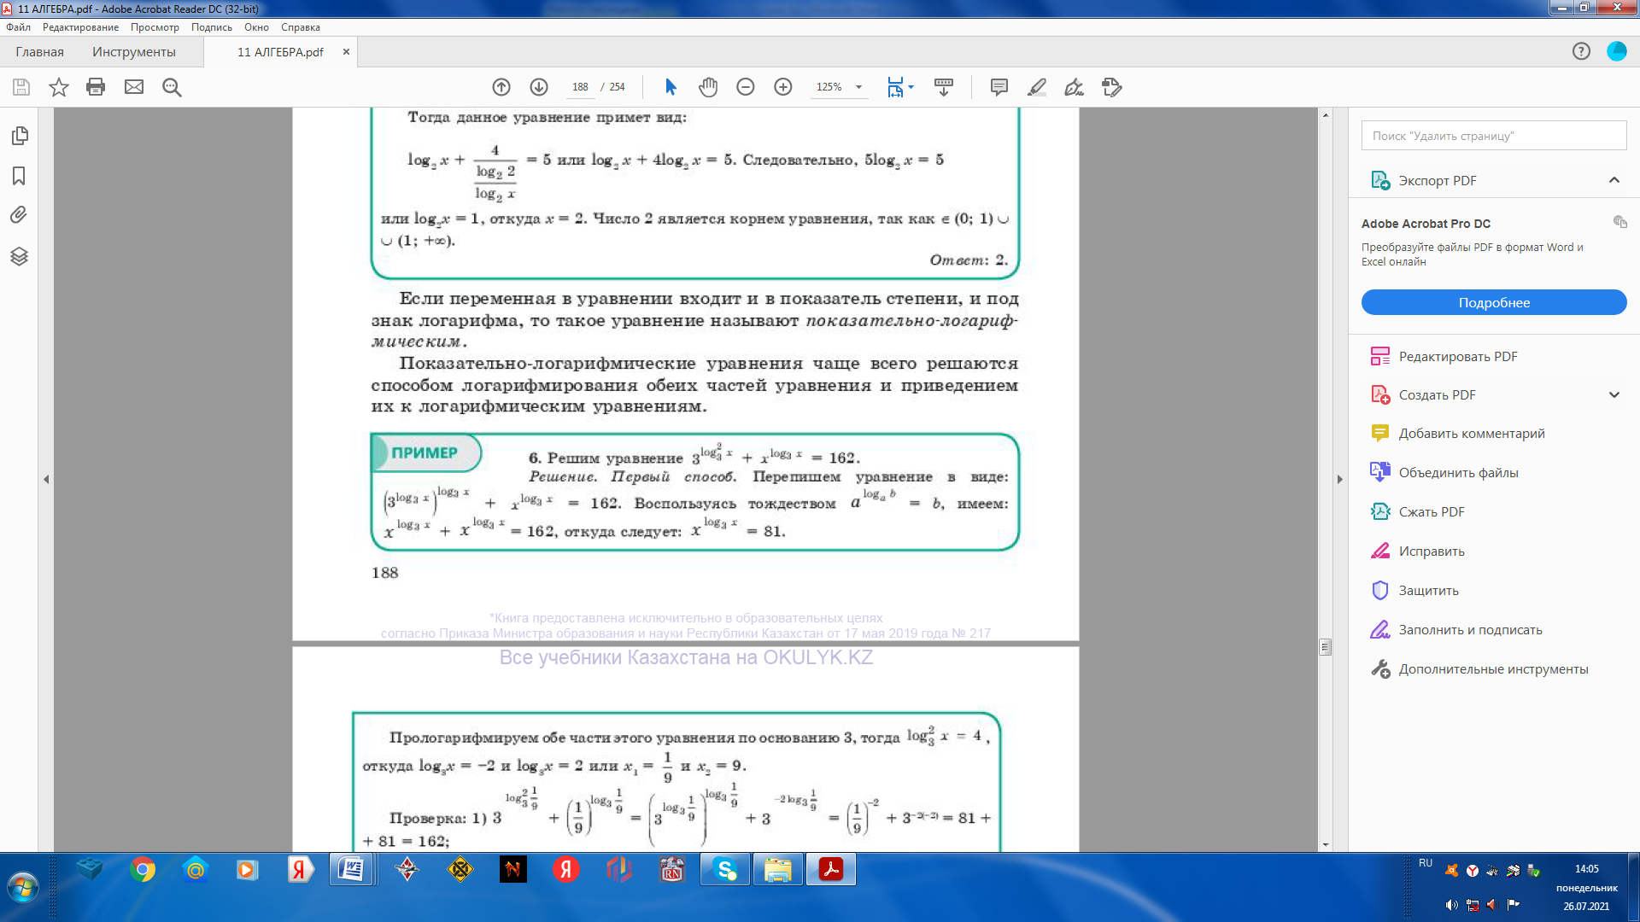This screenshot has width=1640, height=922.
Task: Collapse the Экспорт PDF section
Action: (x=1614, y=180)
